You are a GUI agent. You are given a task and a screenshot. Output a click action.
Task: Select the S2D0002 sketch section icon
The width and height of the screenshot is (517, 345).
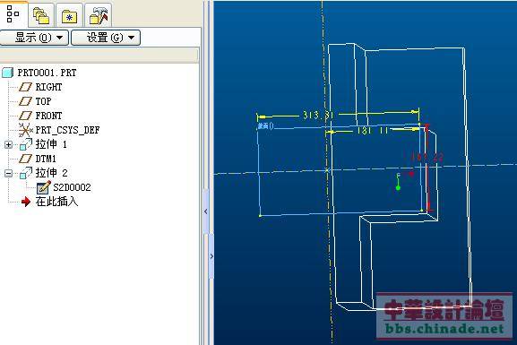point(44,187)
